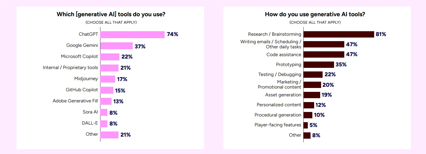Click the Microsoft Copilot label
The width and height of the screenshot is (426, 154).
pos(79,56)
